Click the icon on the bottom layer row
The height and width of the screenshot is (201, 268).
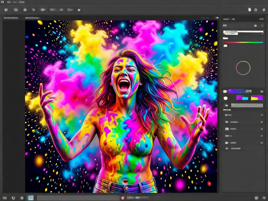227,149
